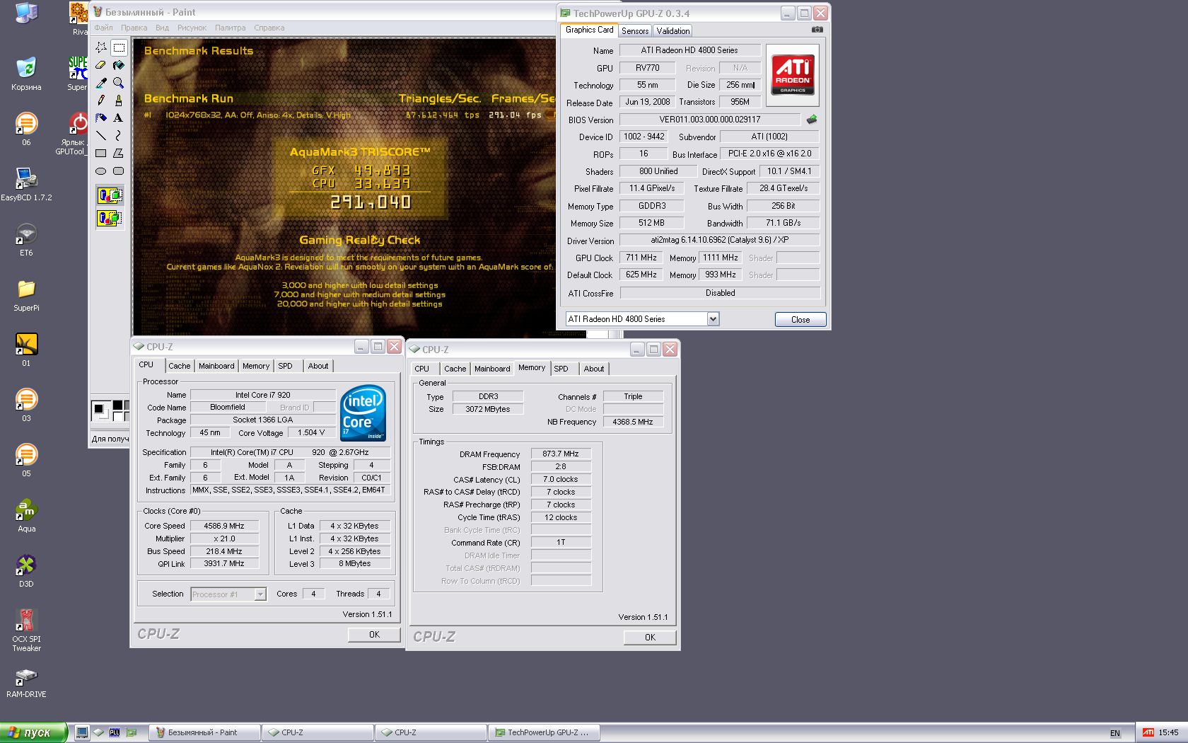
Task: Click the ATI tray icon near clock
Action: click(1148, 732)
